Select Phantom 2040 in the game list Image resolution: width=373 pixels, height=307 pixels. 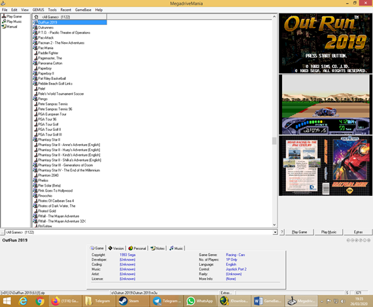48,175
